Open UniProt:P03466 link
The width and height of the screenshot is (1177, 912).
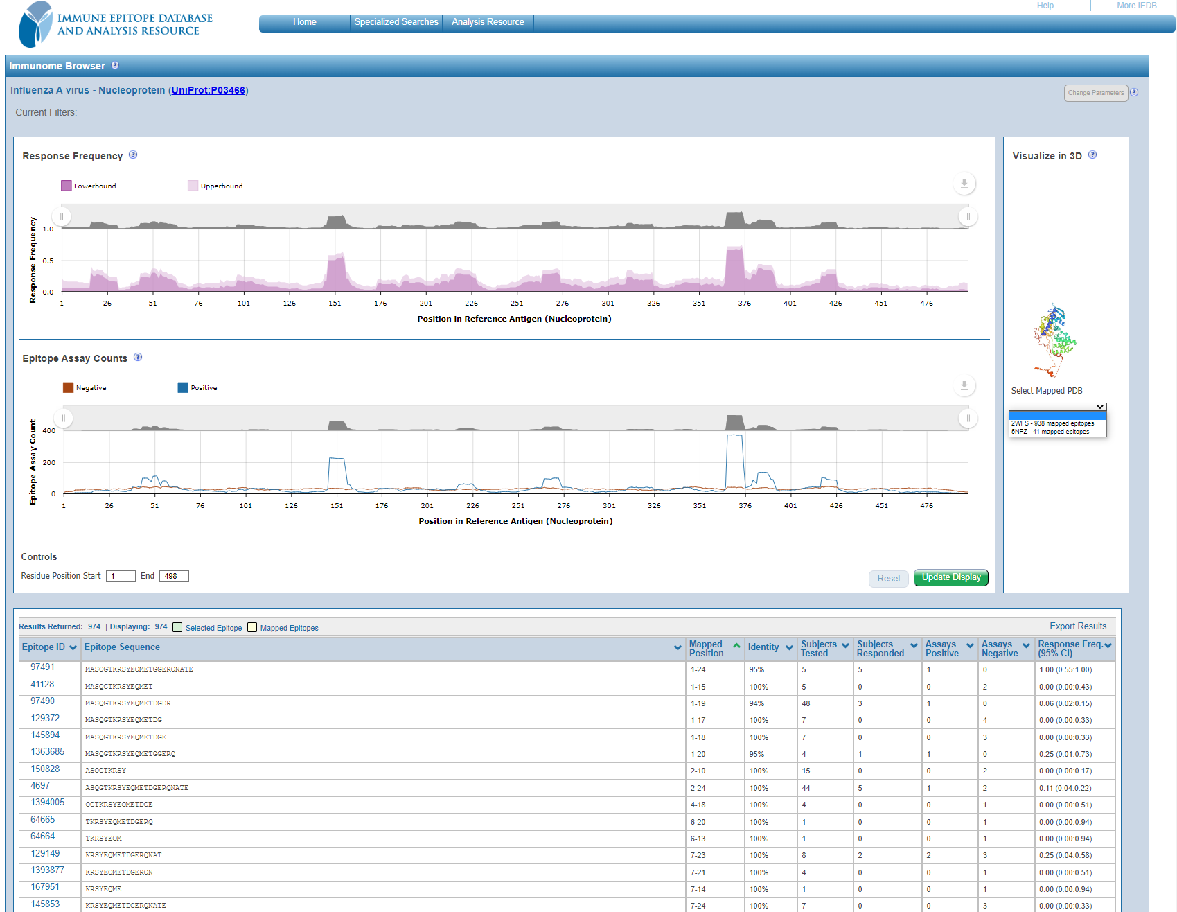pos(209,90)
